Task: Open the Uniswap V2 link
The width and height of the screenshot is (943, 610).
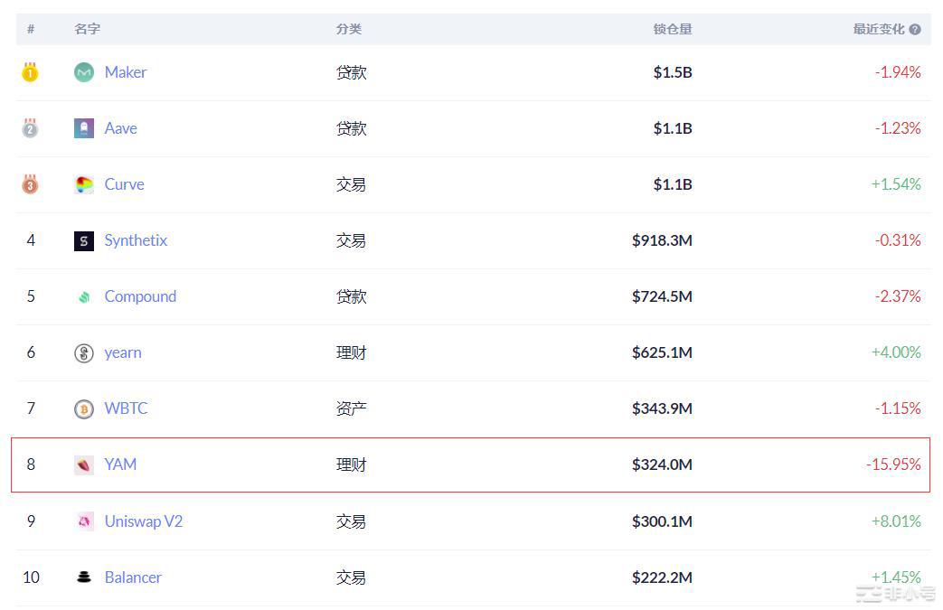Action: (x=143, y=521)
